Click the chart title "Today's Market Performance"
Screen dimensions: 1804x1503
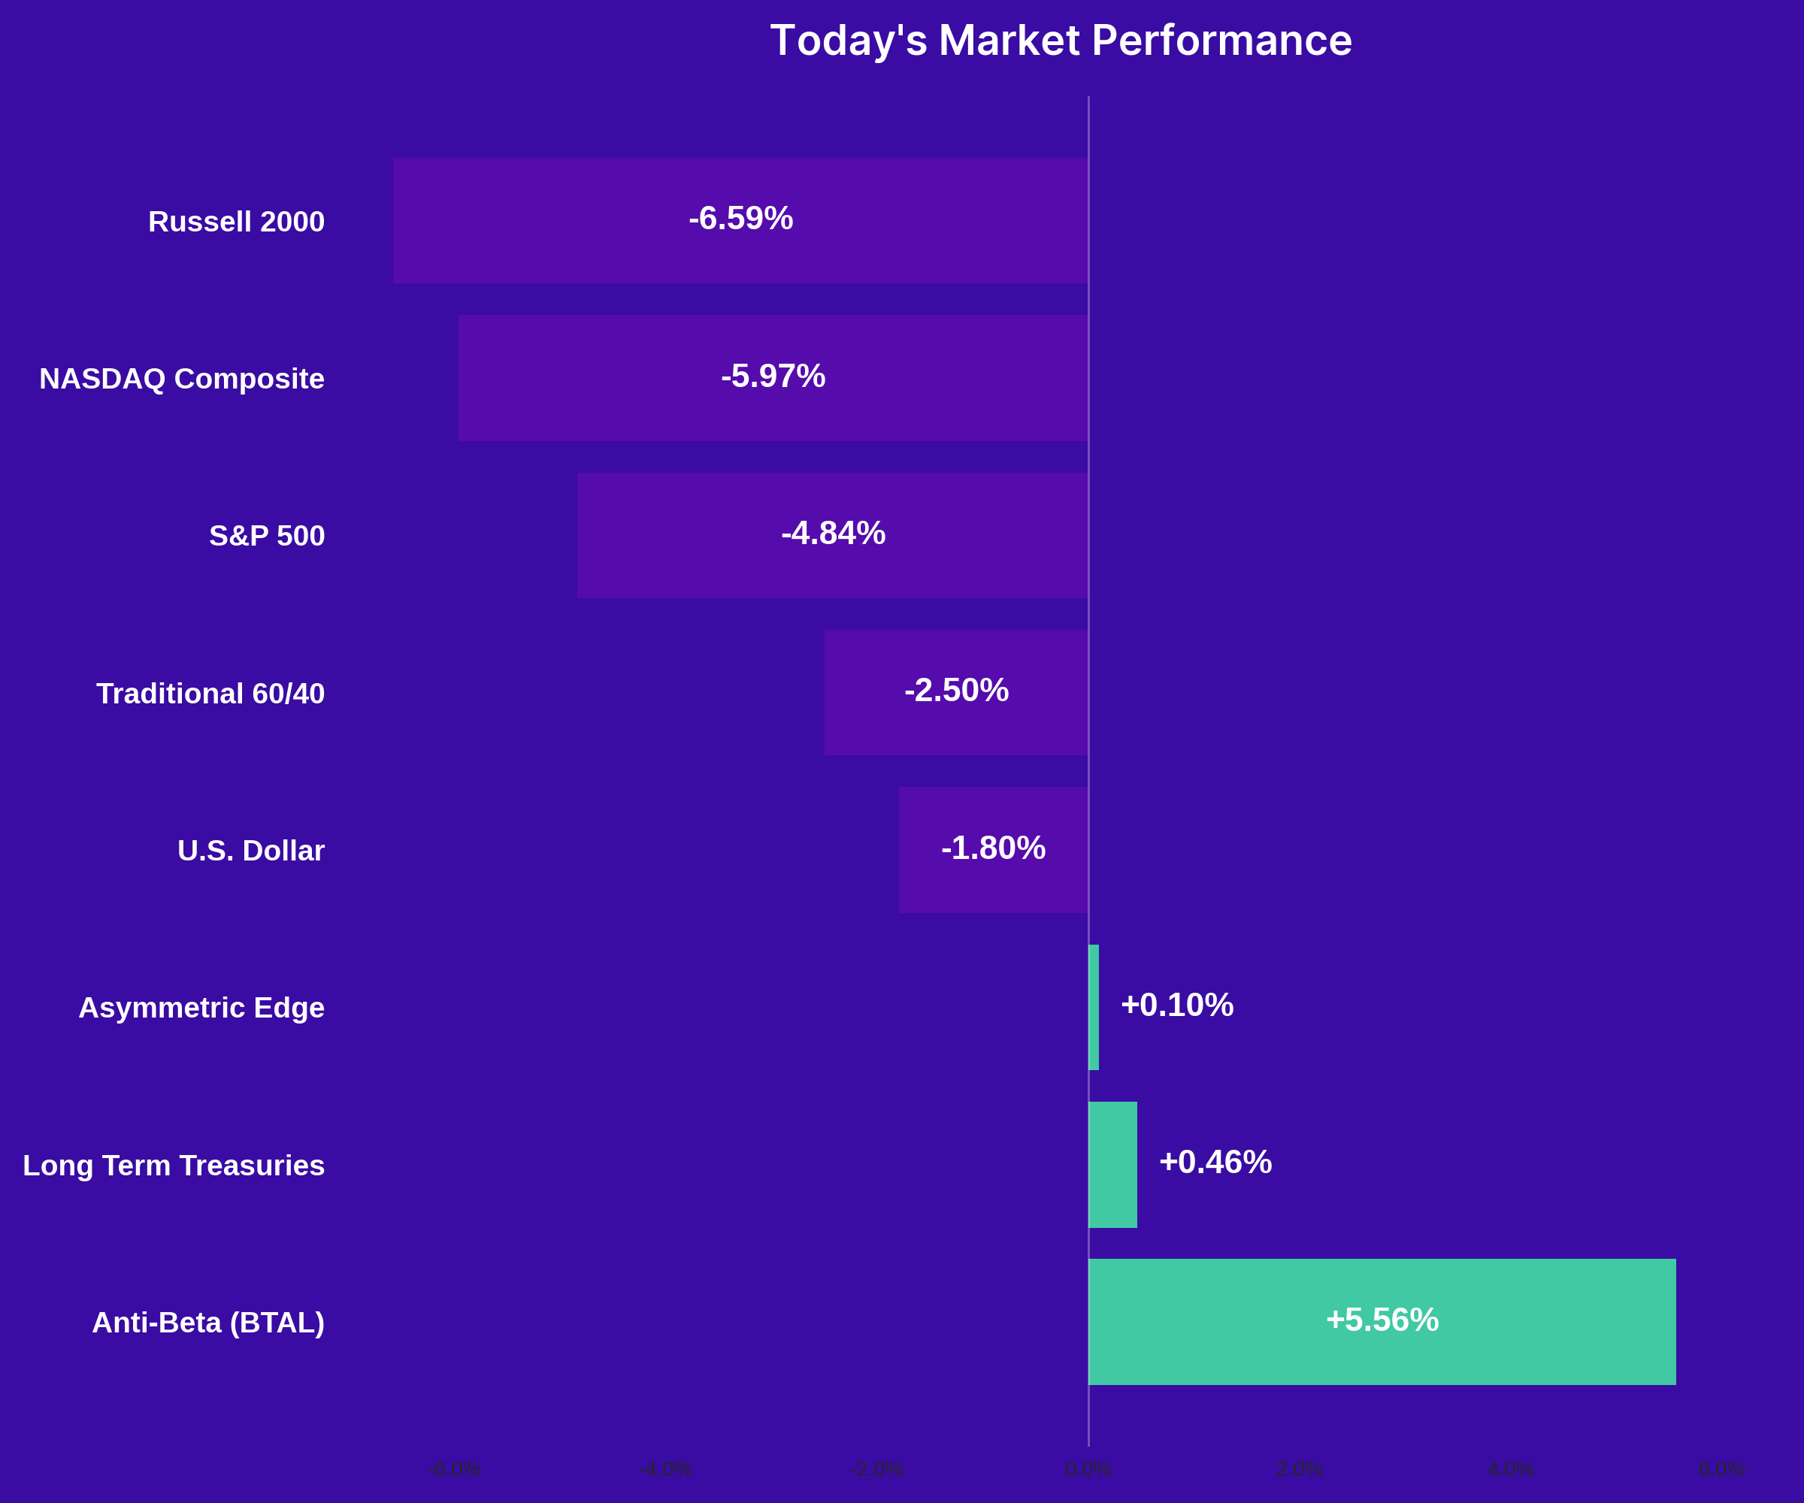[1061, 41]
